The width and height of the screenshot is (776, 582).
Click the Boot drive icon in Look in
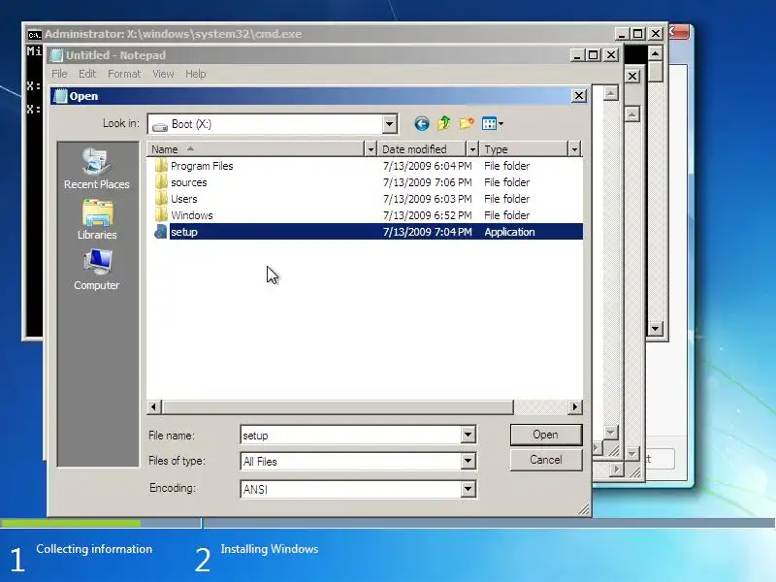tap(160, 125)
